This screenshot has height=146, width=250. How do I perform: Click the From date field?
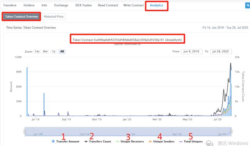[x=191, y=52]
